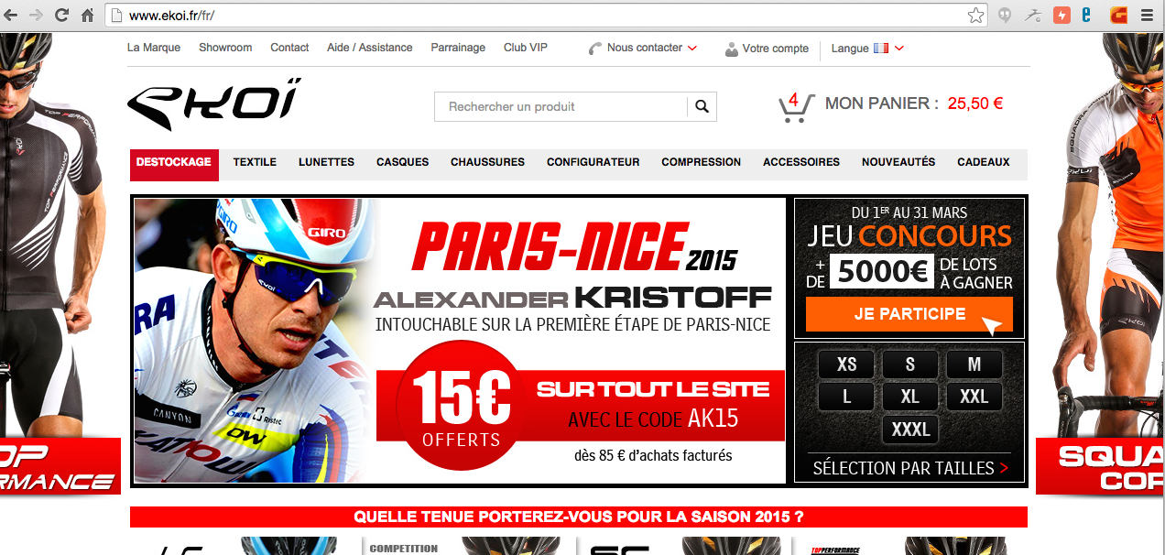Viewport: 1165px width, 555px height.
Task: Focus the Rechercher un produit field
Action: 561,106
